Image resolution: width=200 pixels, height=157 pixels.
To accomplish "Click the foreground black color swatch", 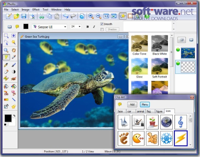I will (x=8, y=118).
